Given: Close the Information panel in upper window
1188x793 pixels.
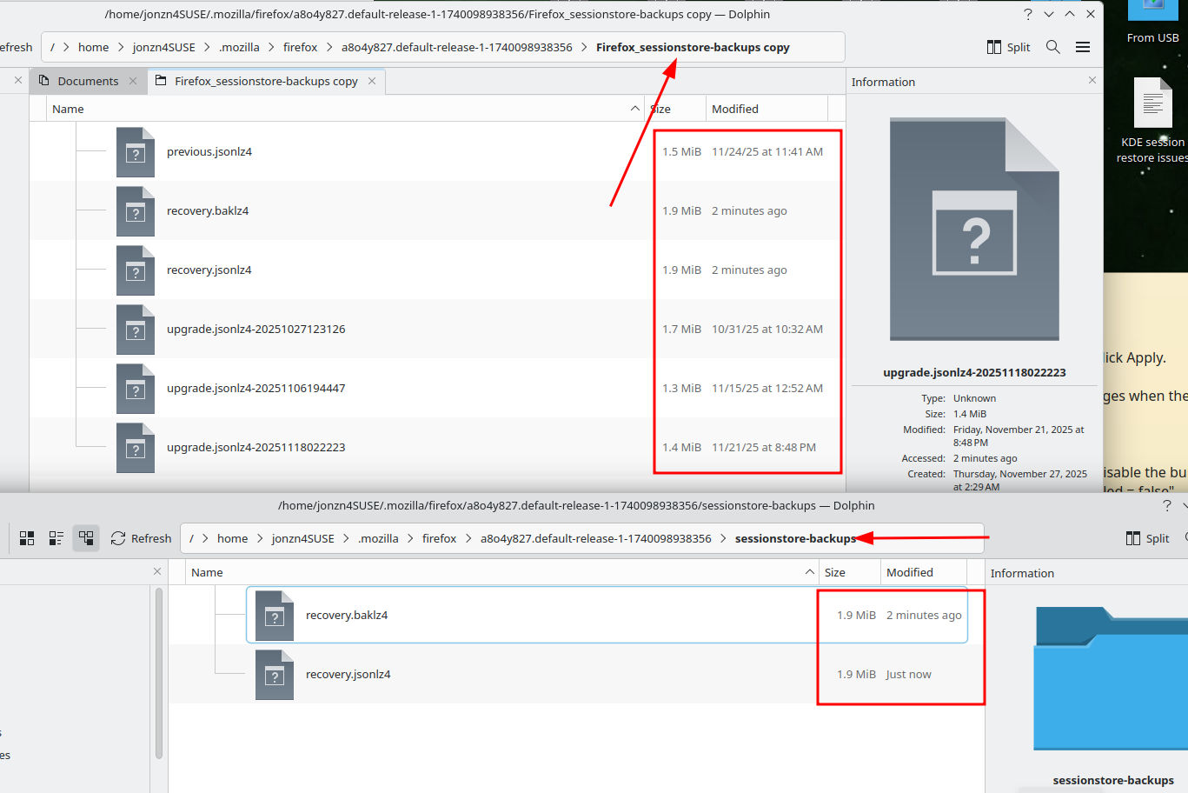Looking at the screenshot, I should (1092, 80).
